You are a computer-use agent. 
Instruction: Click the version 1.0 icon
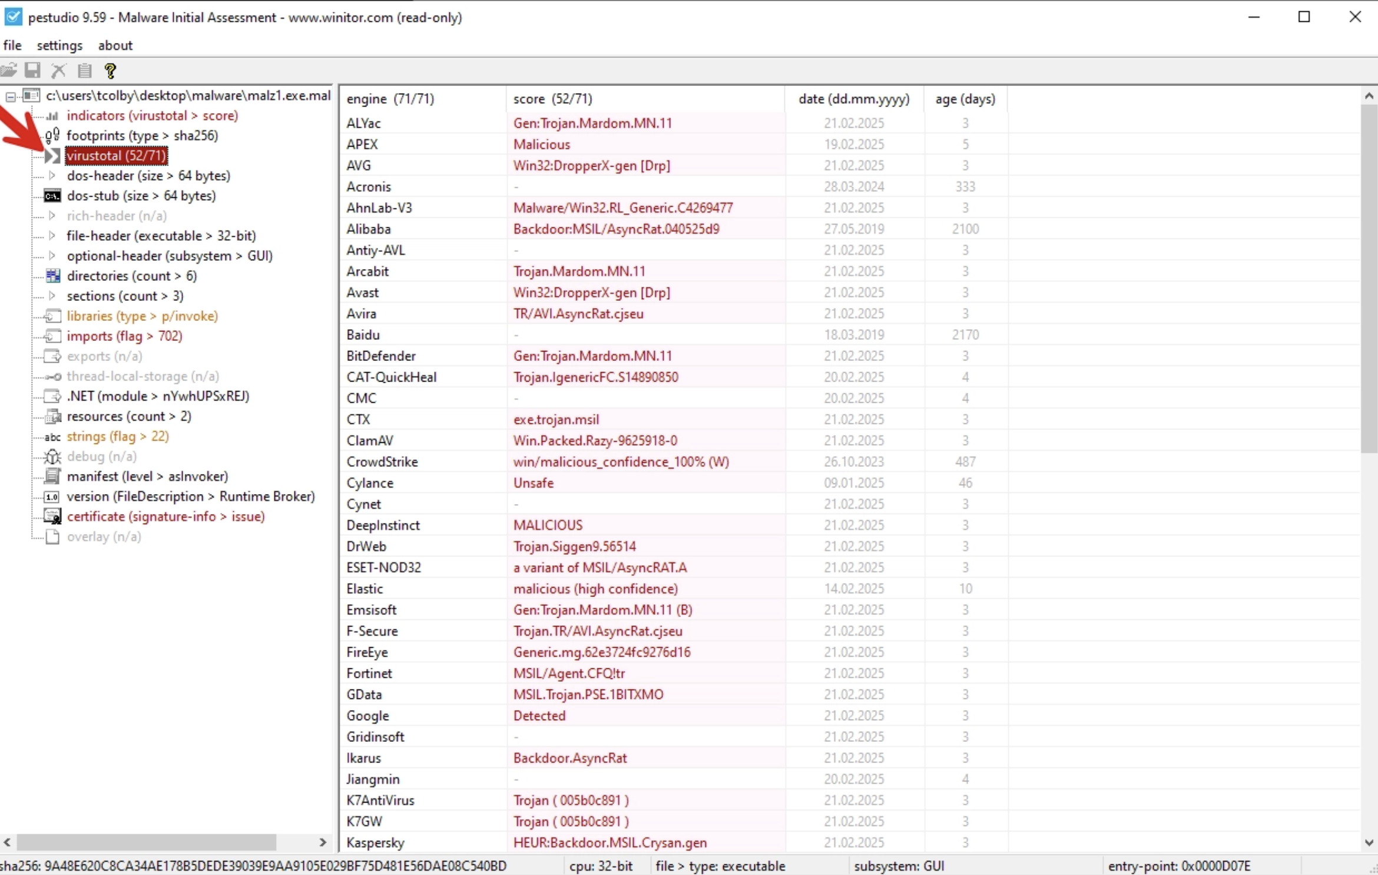(52, 497)
